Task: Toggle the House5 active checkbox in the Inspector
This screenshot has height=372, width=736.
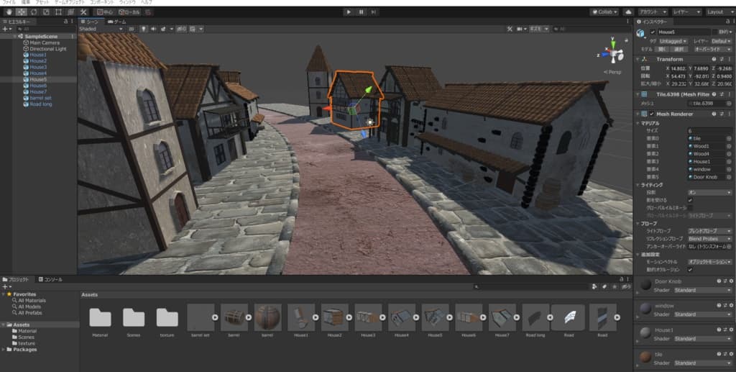Action: 653,32
